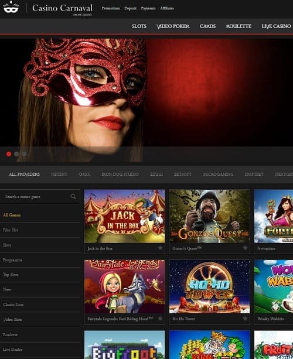Favorite Gonzo's Quest with star icon
Image resolution: width=293 pixels, height=359 pixels.
tap(245, 248)
